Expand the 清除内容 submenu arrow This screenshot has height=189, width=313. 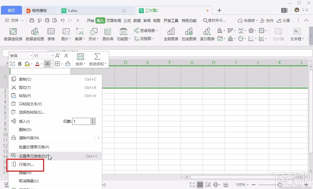(x=98, y=138)
